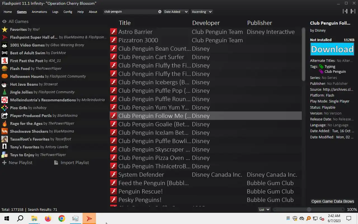This screenshot has width=358, height=224.
Task: Open the Ascending order dropdown
Action: point(202,12)
